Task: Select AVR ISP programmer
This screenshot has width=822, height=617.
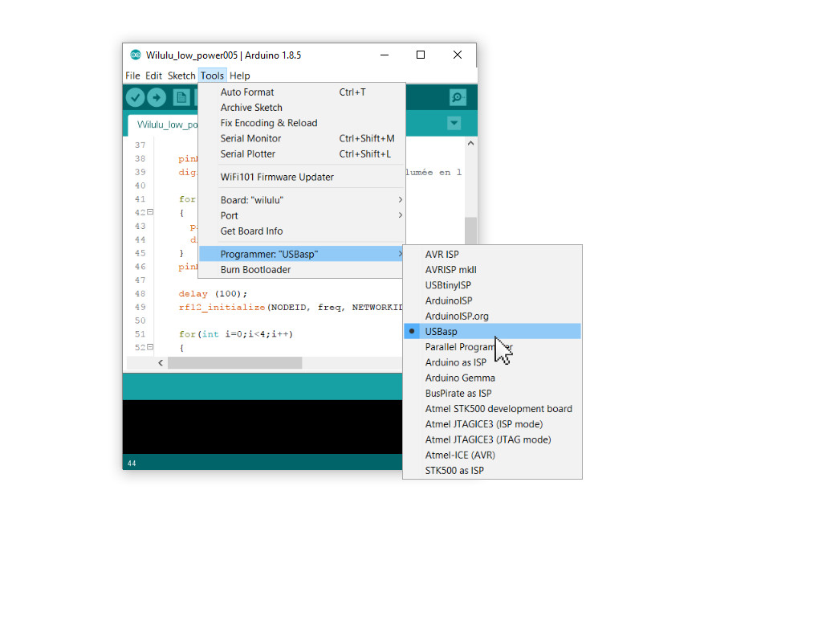Action: pyautogui.click(x=492, y=255)
